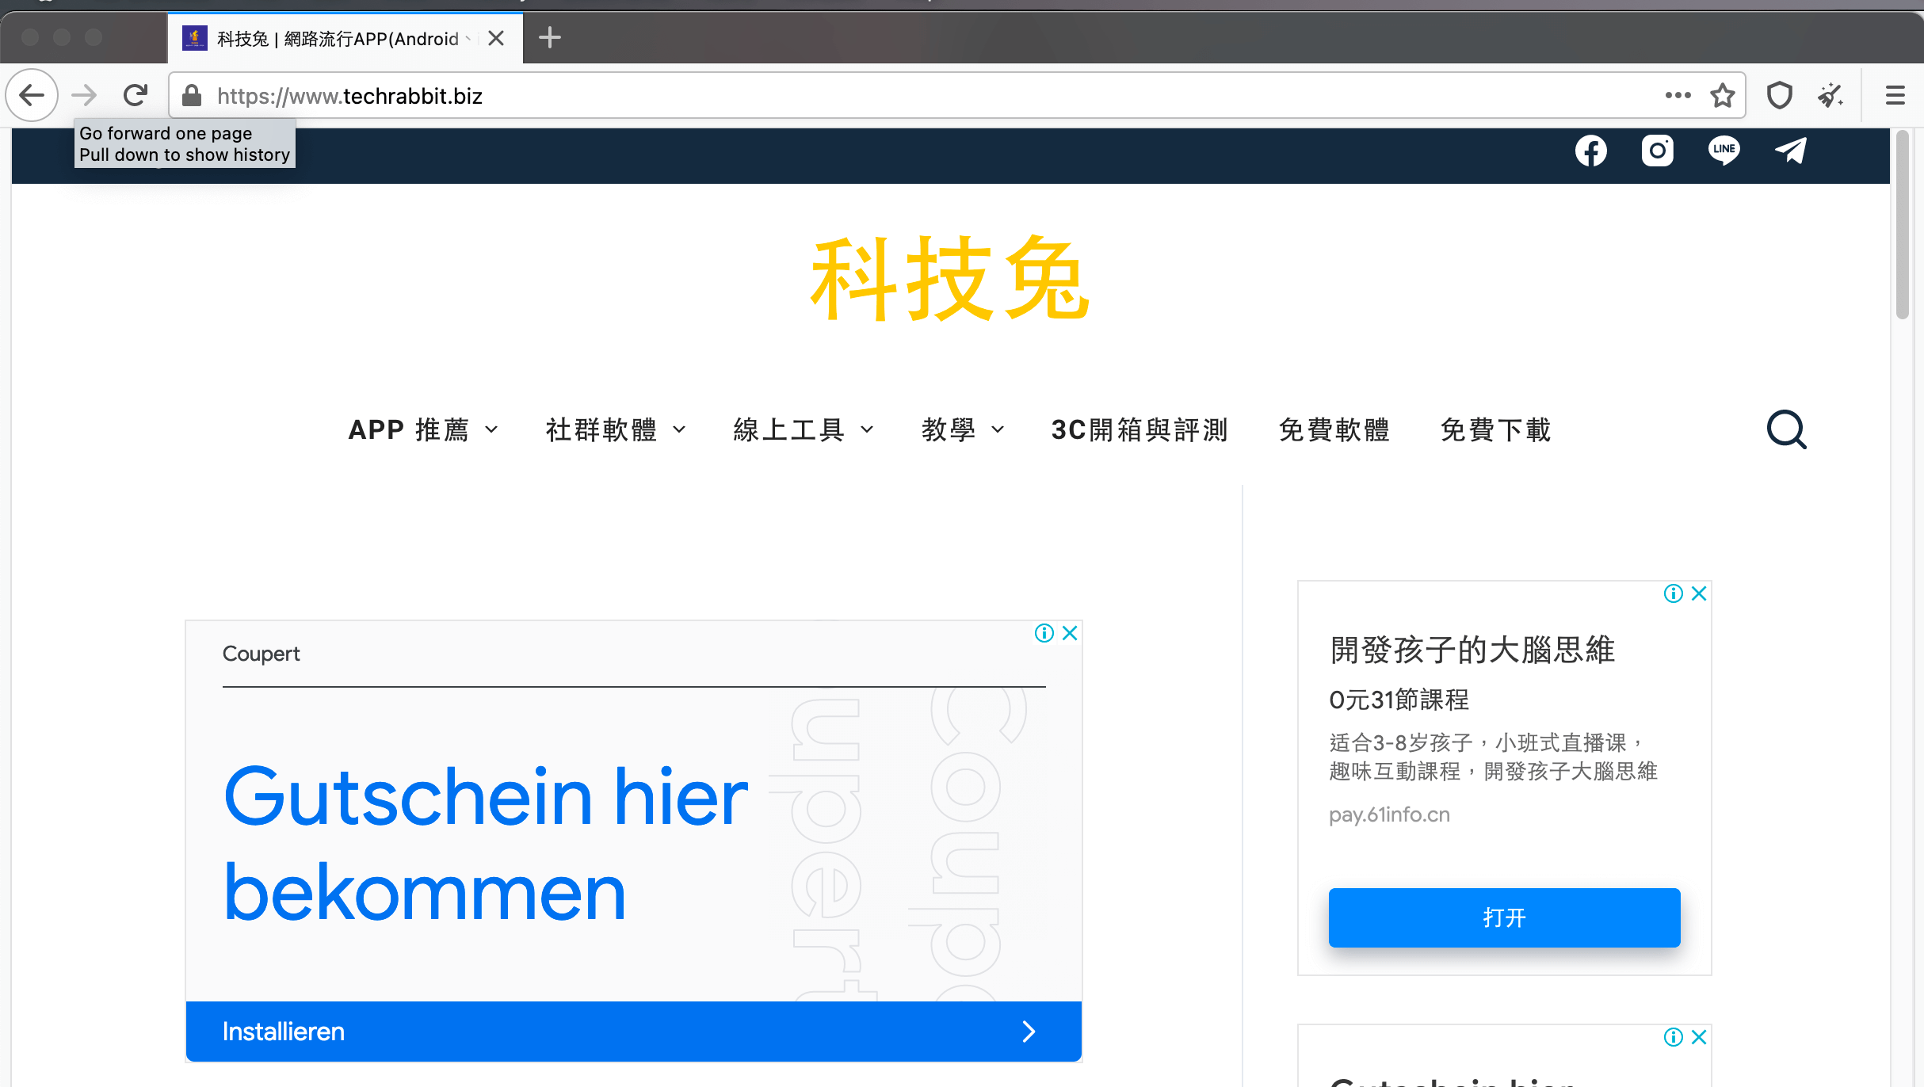Click 開發孩子的大腦思維 ad heading
Screen dimensions: 1924x1087
[x=1472, y=650]
